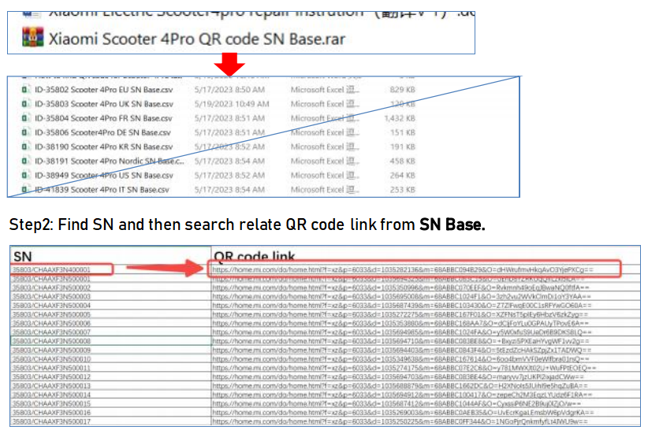Screen dimensions: 648x434
Task: Select ID-41839 Scooter 4Pro IT SN Base.csv
Action: 101,189
